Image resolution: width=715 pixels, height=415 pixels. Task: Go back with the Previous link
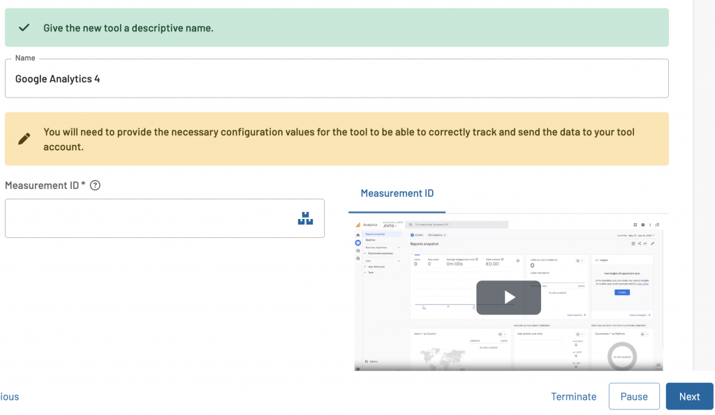coord(9,396)
